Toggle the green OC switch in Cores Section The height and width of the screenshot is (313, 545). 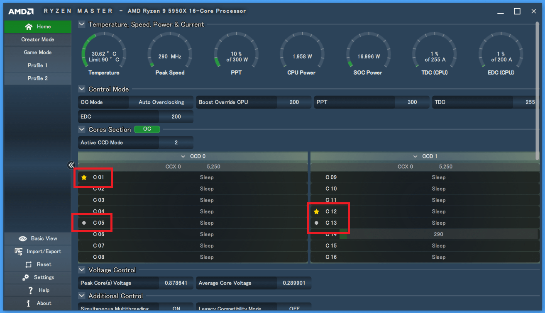147,129
